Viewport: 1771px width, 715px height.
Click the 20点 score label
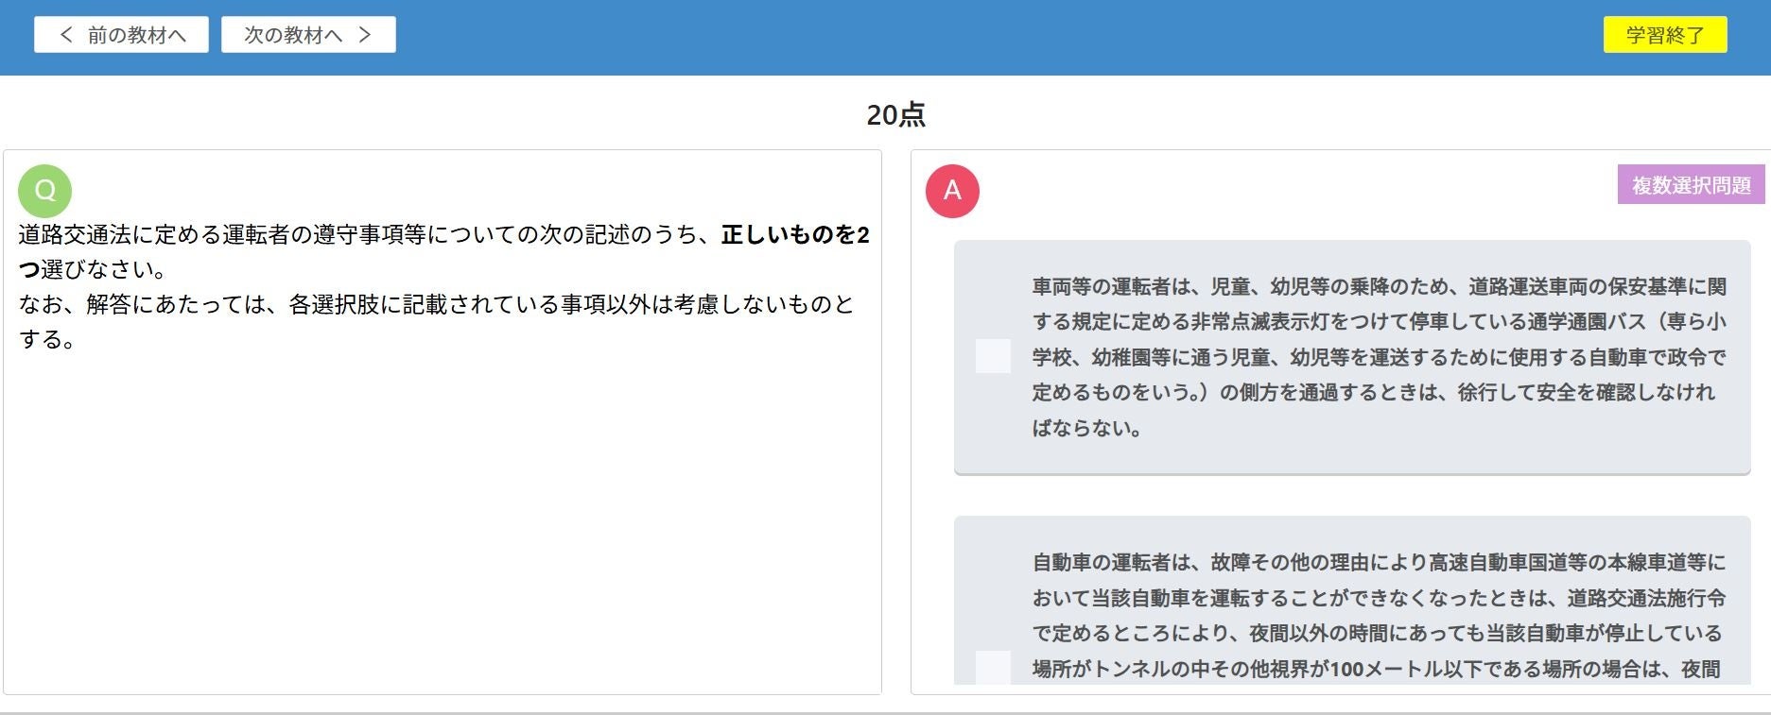tap(895, 114)
